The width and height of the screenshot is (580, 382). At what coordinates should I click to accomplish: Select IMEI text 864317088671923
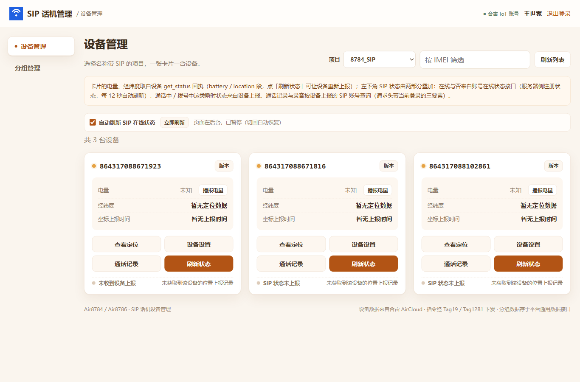130,166
